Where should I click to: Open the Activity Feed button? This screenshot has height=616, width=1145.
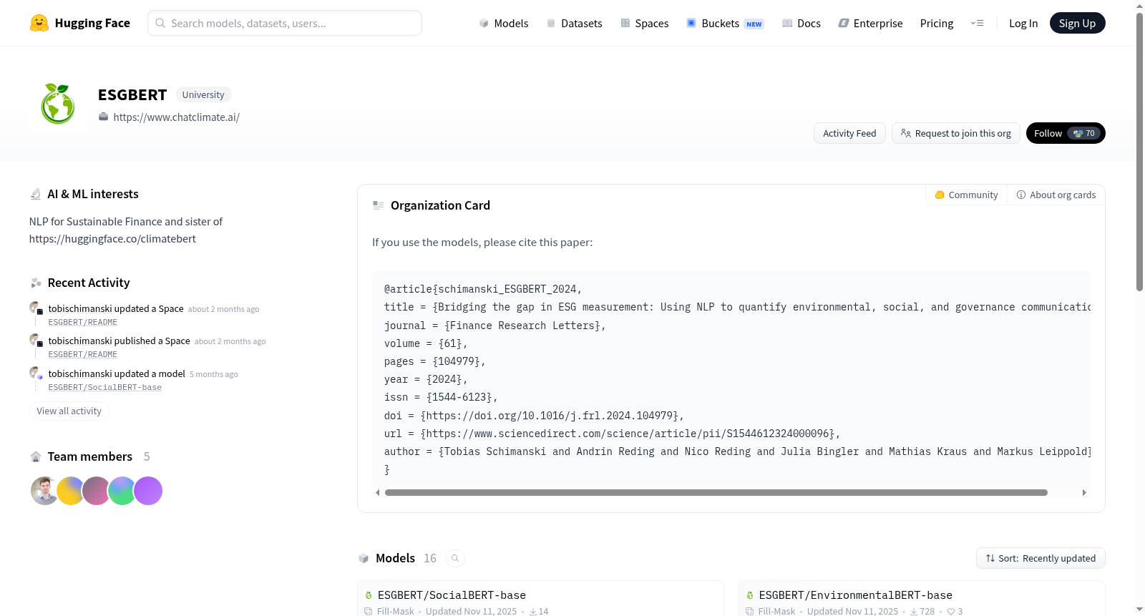[849, 133]
